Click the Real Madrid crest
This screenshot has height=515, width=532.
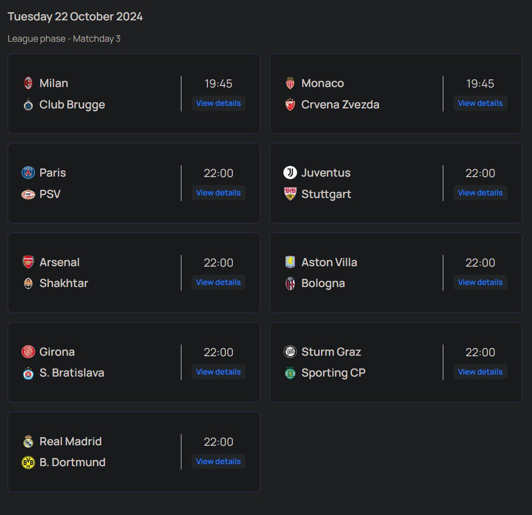tap(29, 441)
